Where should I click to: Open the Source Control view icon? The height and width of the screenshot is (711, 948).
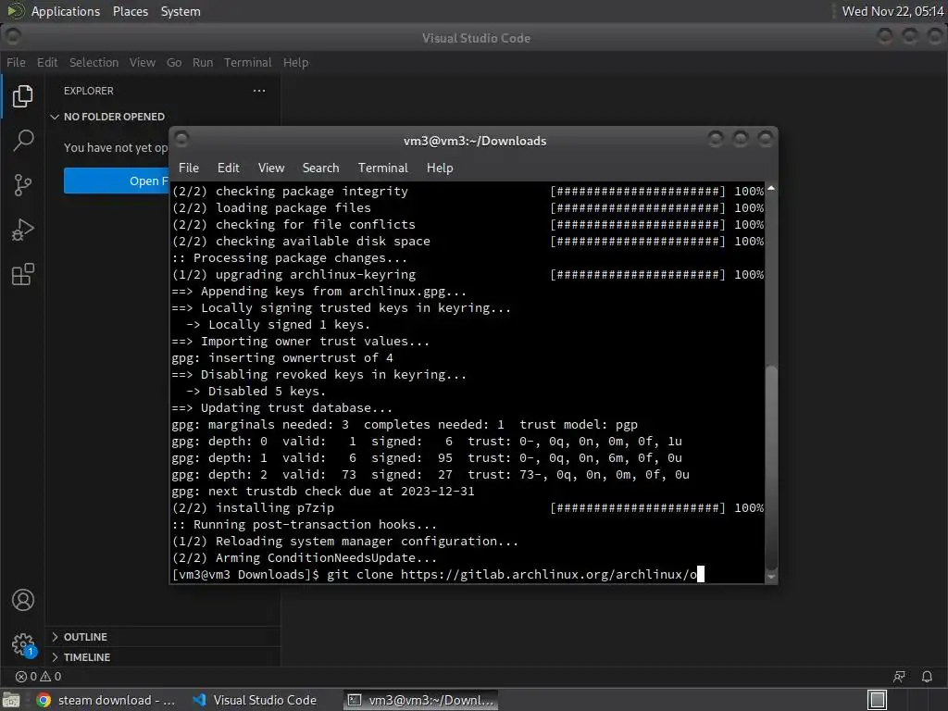click(x=23, y=185)
